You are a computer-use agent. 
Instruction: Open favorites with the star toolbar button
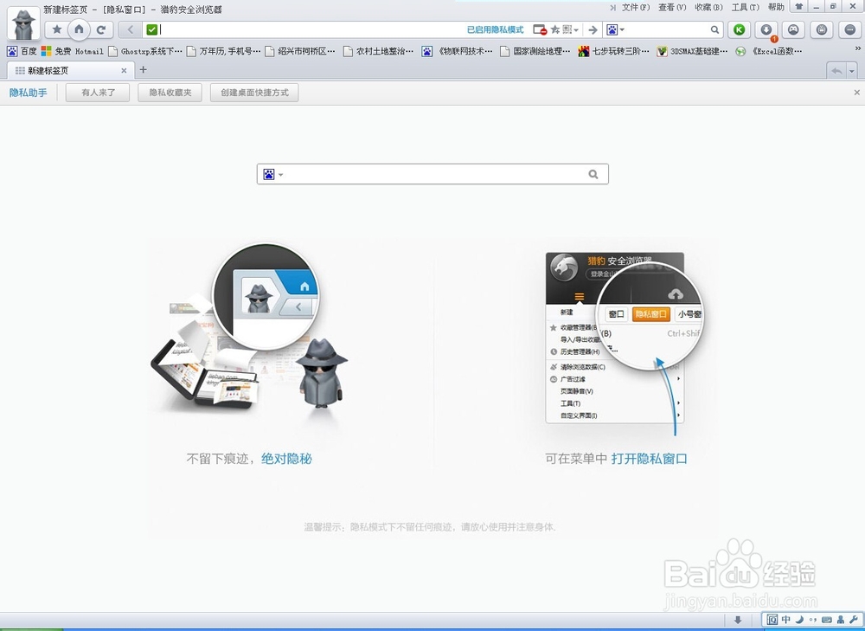(x=56, y=29)
